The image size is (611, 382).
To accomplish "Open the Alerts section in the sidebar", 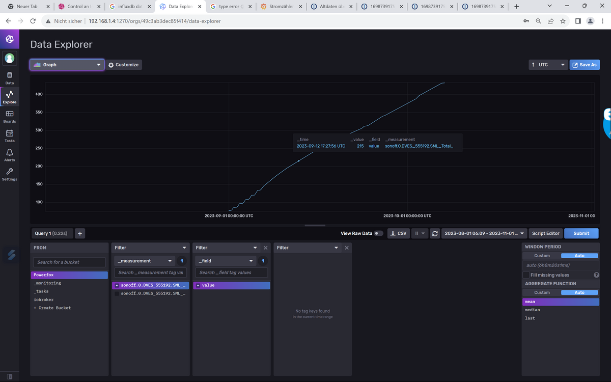I will click(9, 155).
